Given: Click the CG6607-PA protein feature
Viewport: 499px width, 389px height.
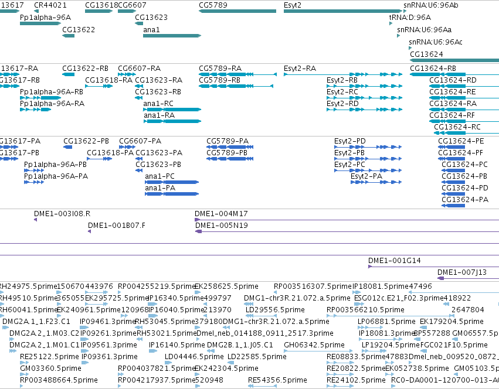Looking at the screenshot, I should [x=127, y=147].
